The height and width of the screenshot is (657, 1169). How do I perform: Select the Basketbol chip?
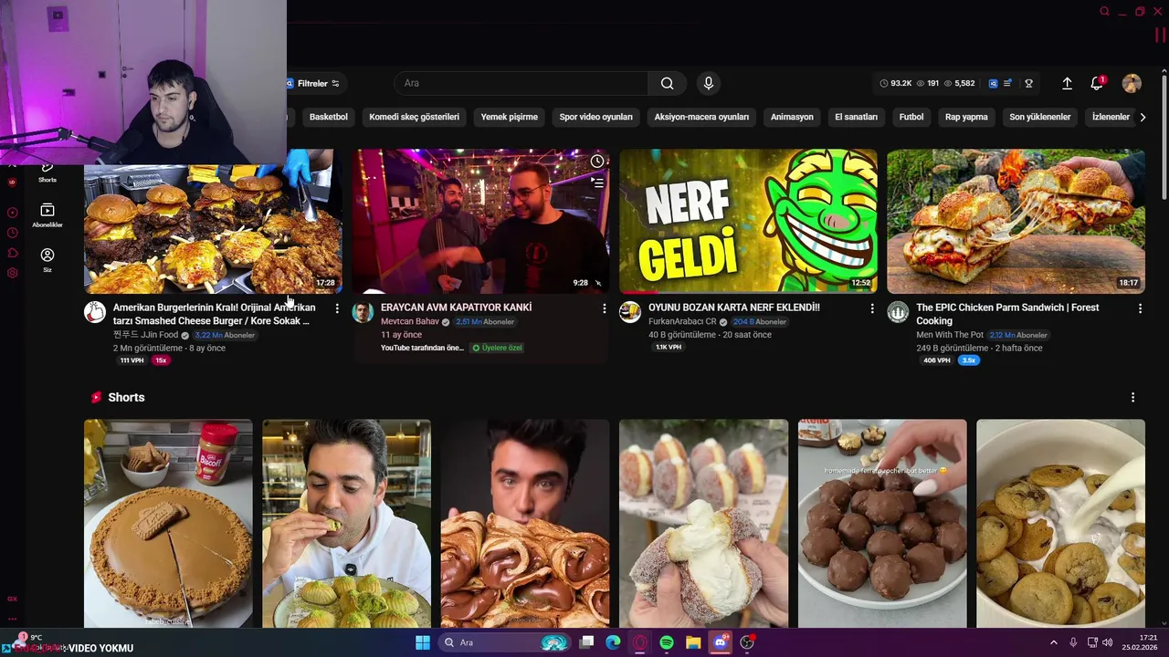(x=329, y=117)
